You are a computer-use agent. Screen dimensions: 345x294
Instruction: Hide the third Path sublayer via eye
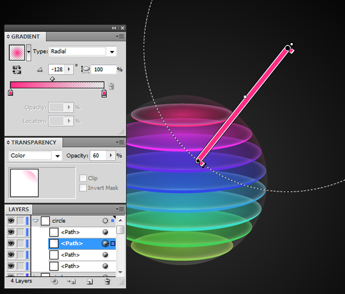11,255
